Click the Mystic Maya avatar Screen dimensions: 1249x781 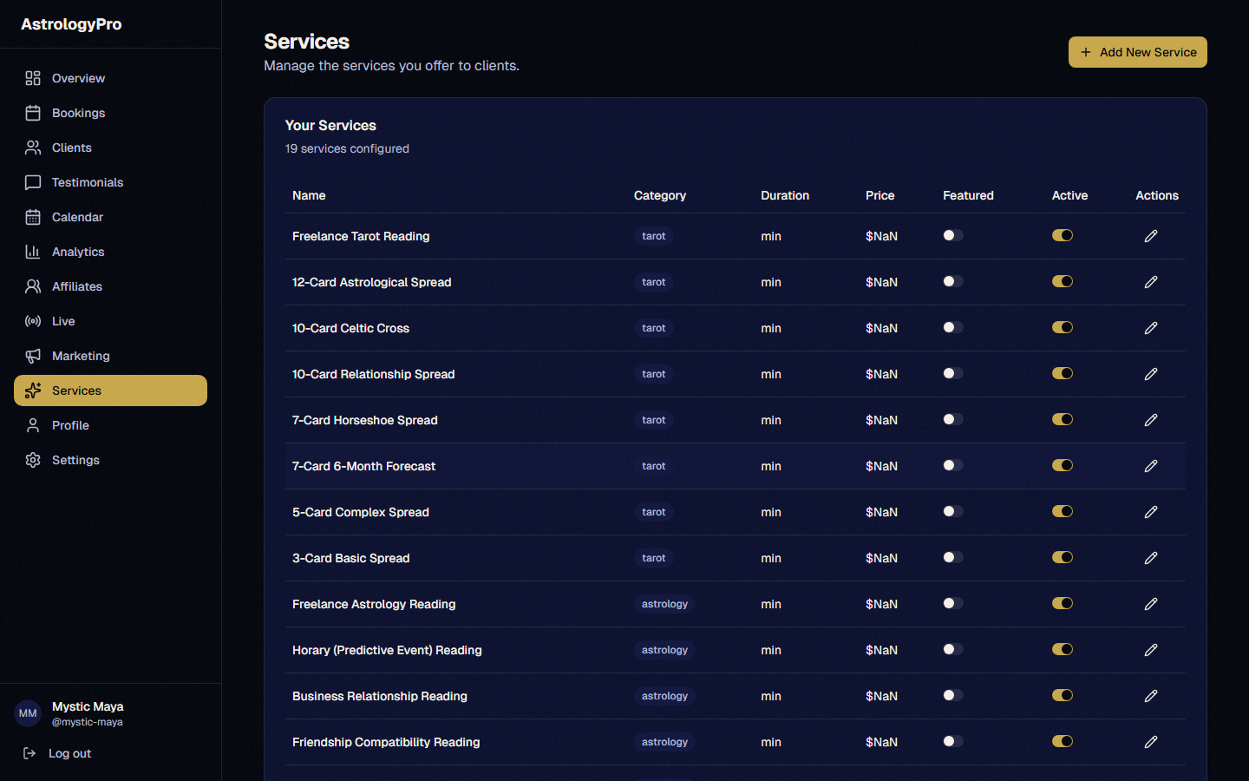pos(27,713)
